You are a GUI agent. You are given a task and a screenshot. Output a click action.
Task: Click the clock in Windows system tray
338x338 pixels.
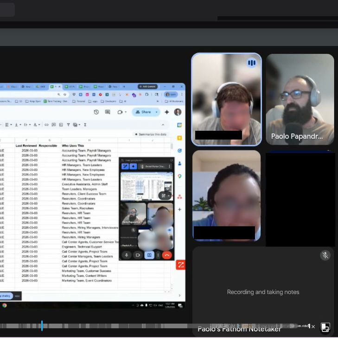tap(170, 305)
